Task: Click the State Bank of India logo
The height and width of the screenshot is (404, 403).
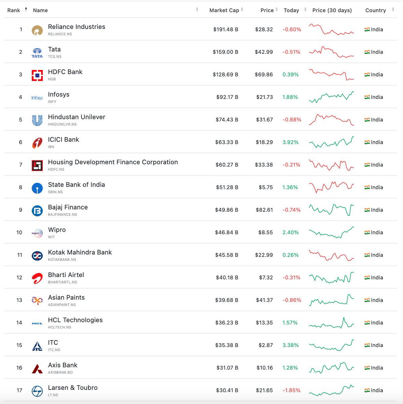Action: click(37, 188)
